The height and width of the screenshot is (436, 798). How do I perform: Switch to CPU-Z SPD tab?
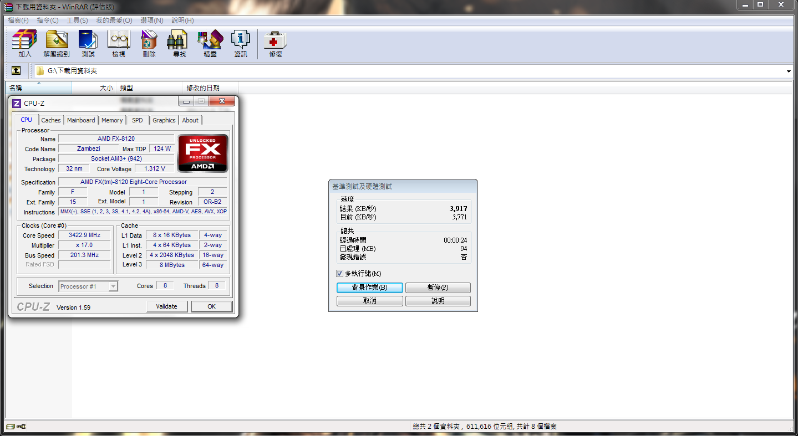click(x=138, y=120)
